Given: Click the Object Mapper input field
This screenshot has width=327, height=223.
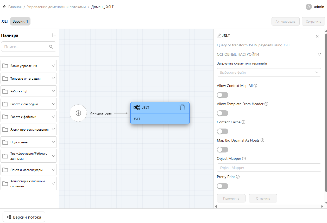Looking at the screenshot, I should pos(269,168).
